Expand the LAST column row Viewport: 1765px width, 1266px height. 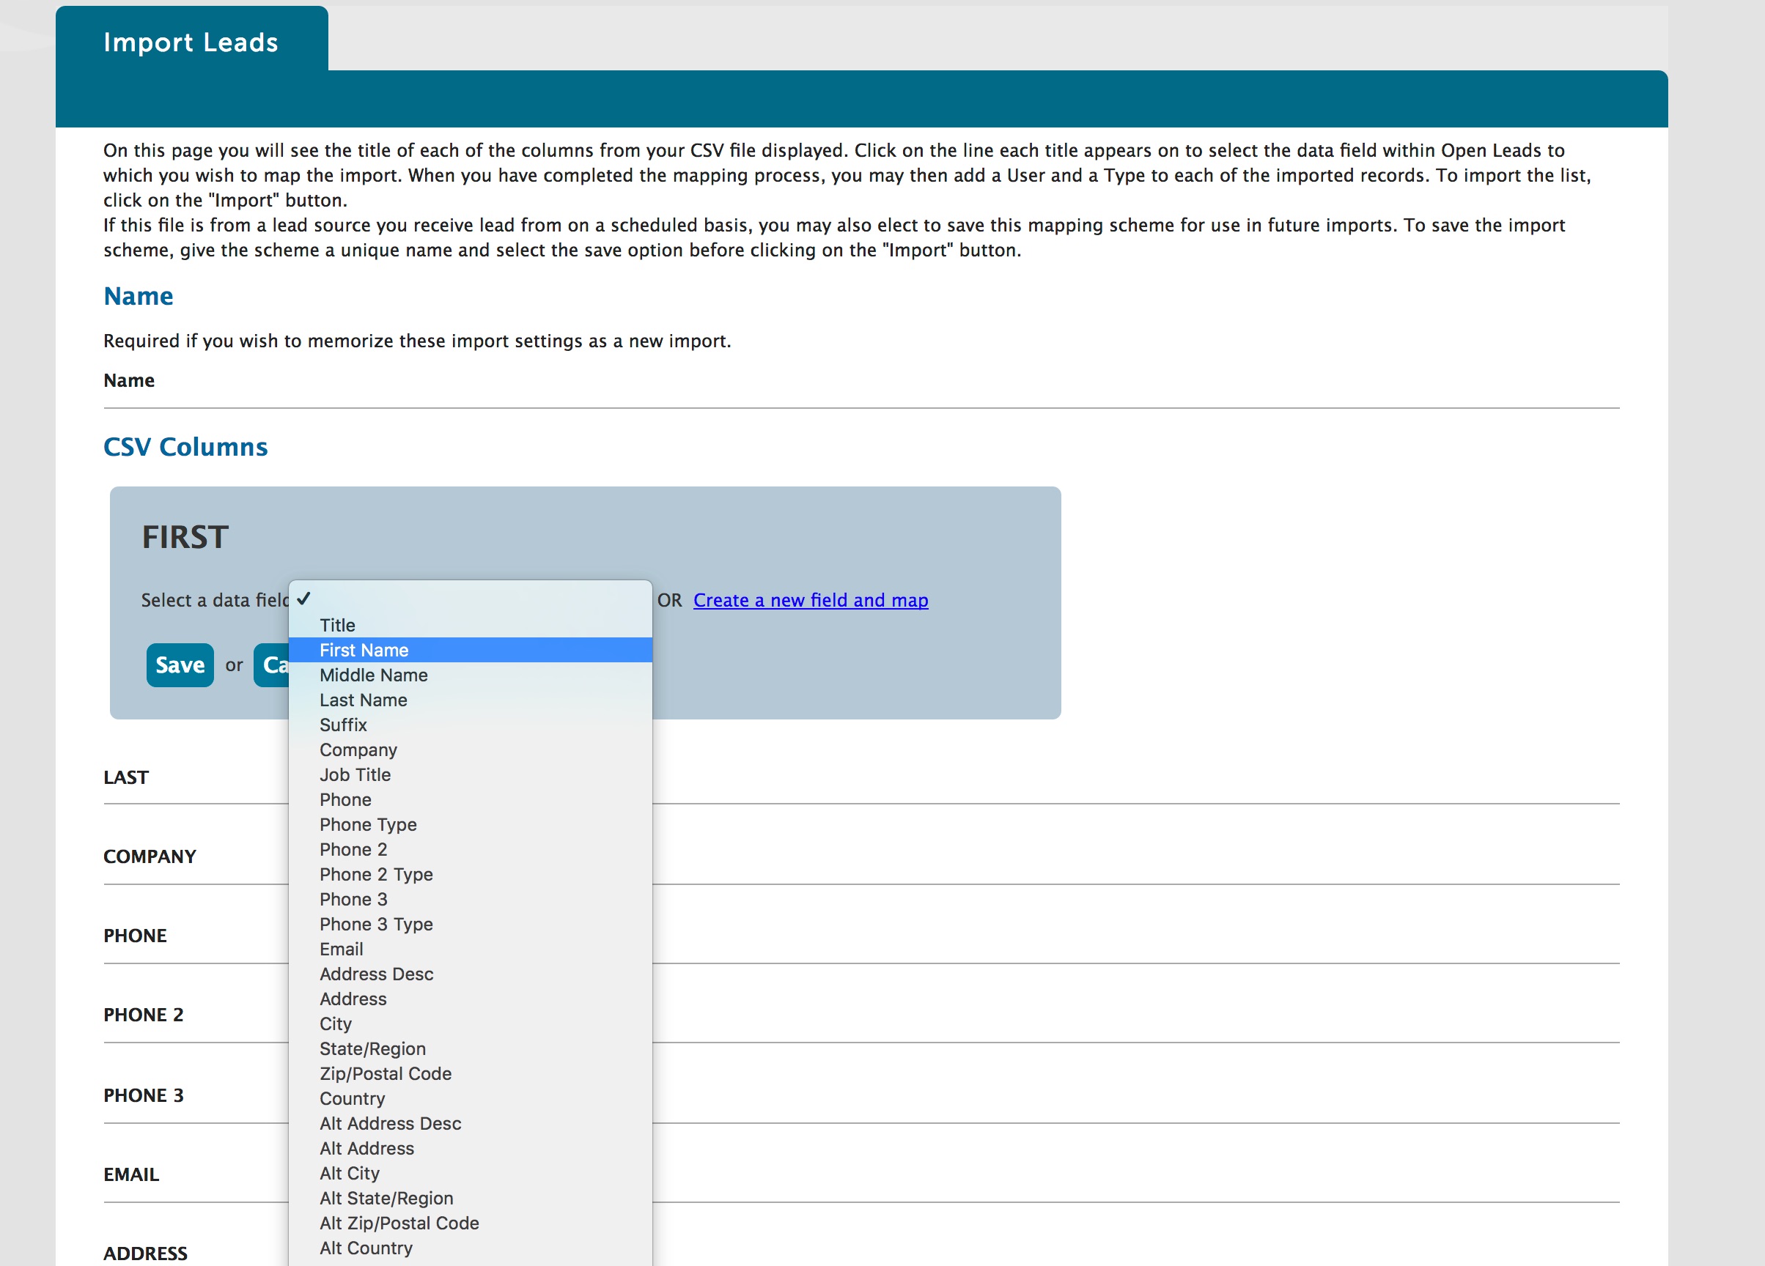(x=126, y=777)
